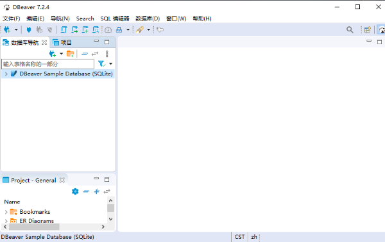Click the Name column header
The height and width of the screenshot is (242, 385).
[12, 202]
